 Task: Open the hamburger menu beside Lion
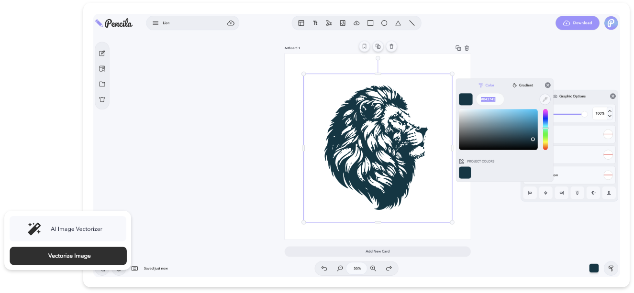point(156,23)
